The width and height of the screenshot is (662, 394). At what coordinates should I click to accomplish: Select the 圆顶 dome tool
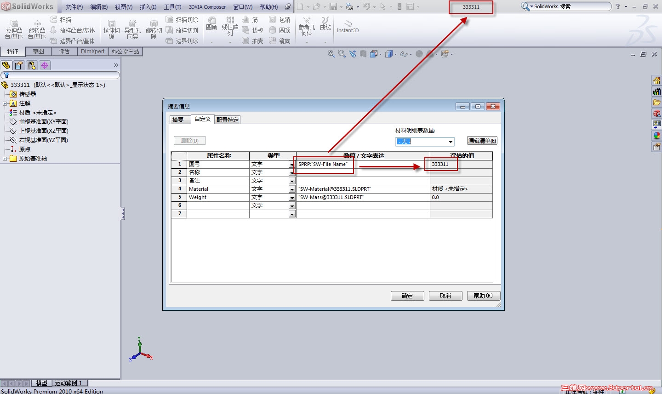[x=280, y=30]
